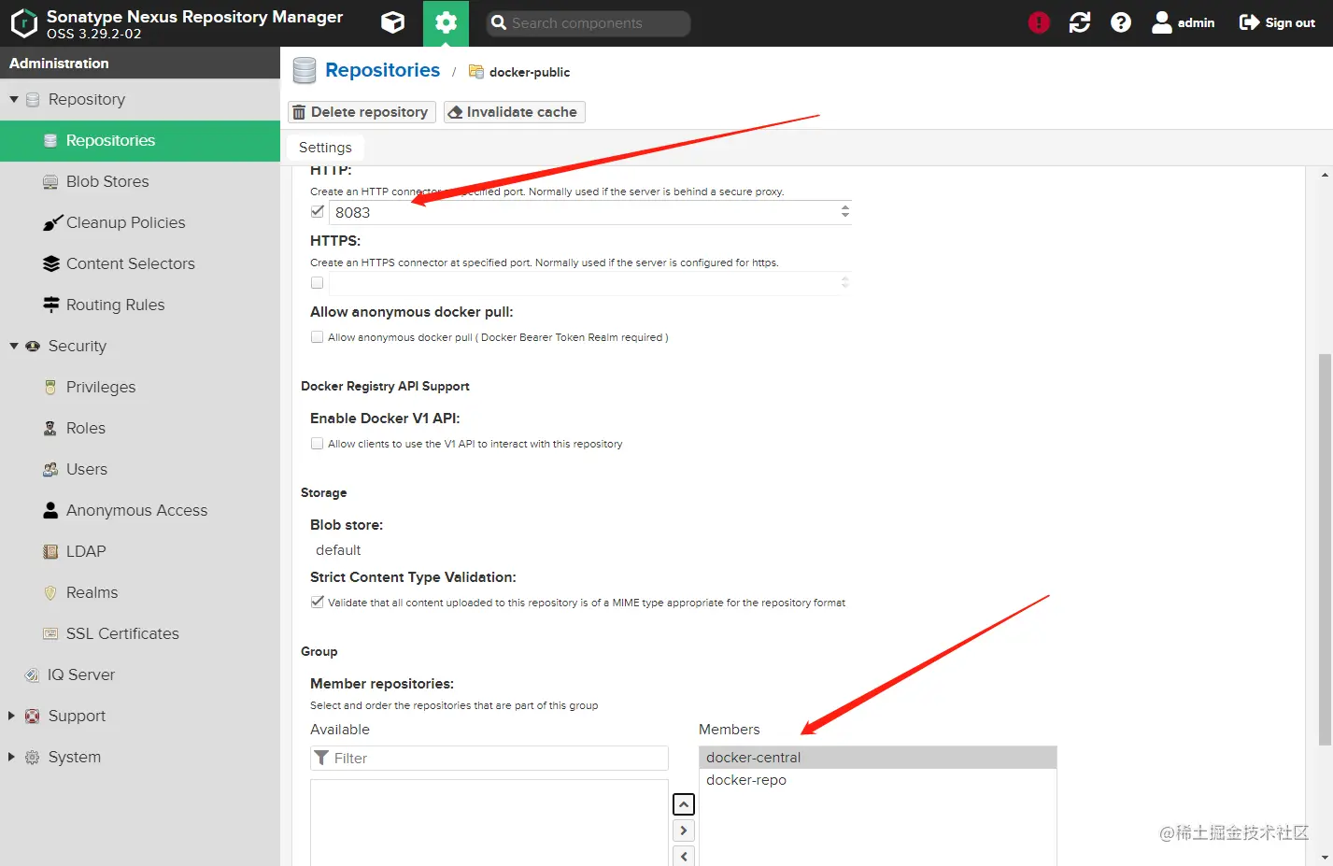This screenshot has height=866, width=1333.
Task: Click the Repositories breadcrumb link
Action: coord(382,70)
